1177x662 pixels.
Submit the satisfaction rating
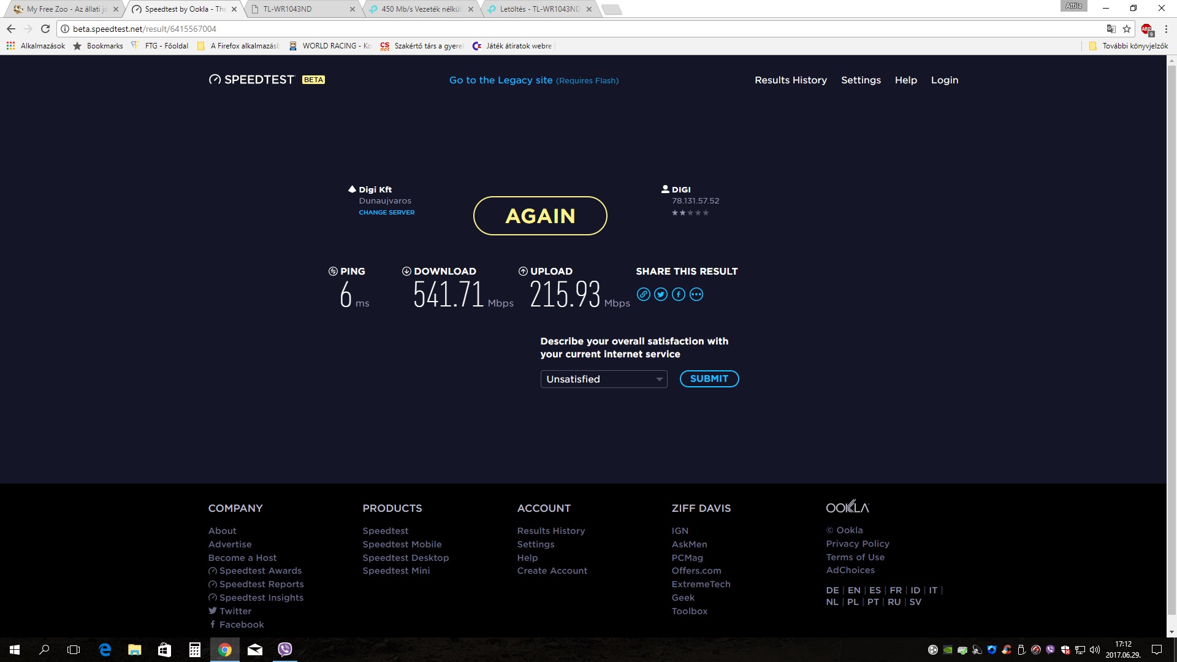coord(709,379)
